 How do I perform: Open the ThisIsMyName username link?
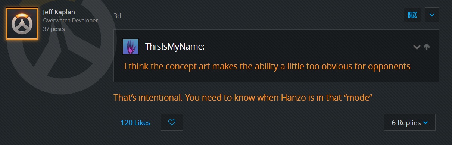click(175, 47)
